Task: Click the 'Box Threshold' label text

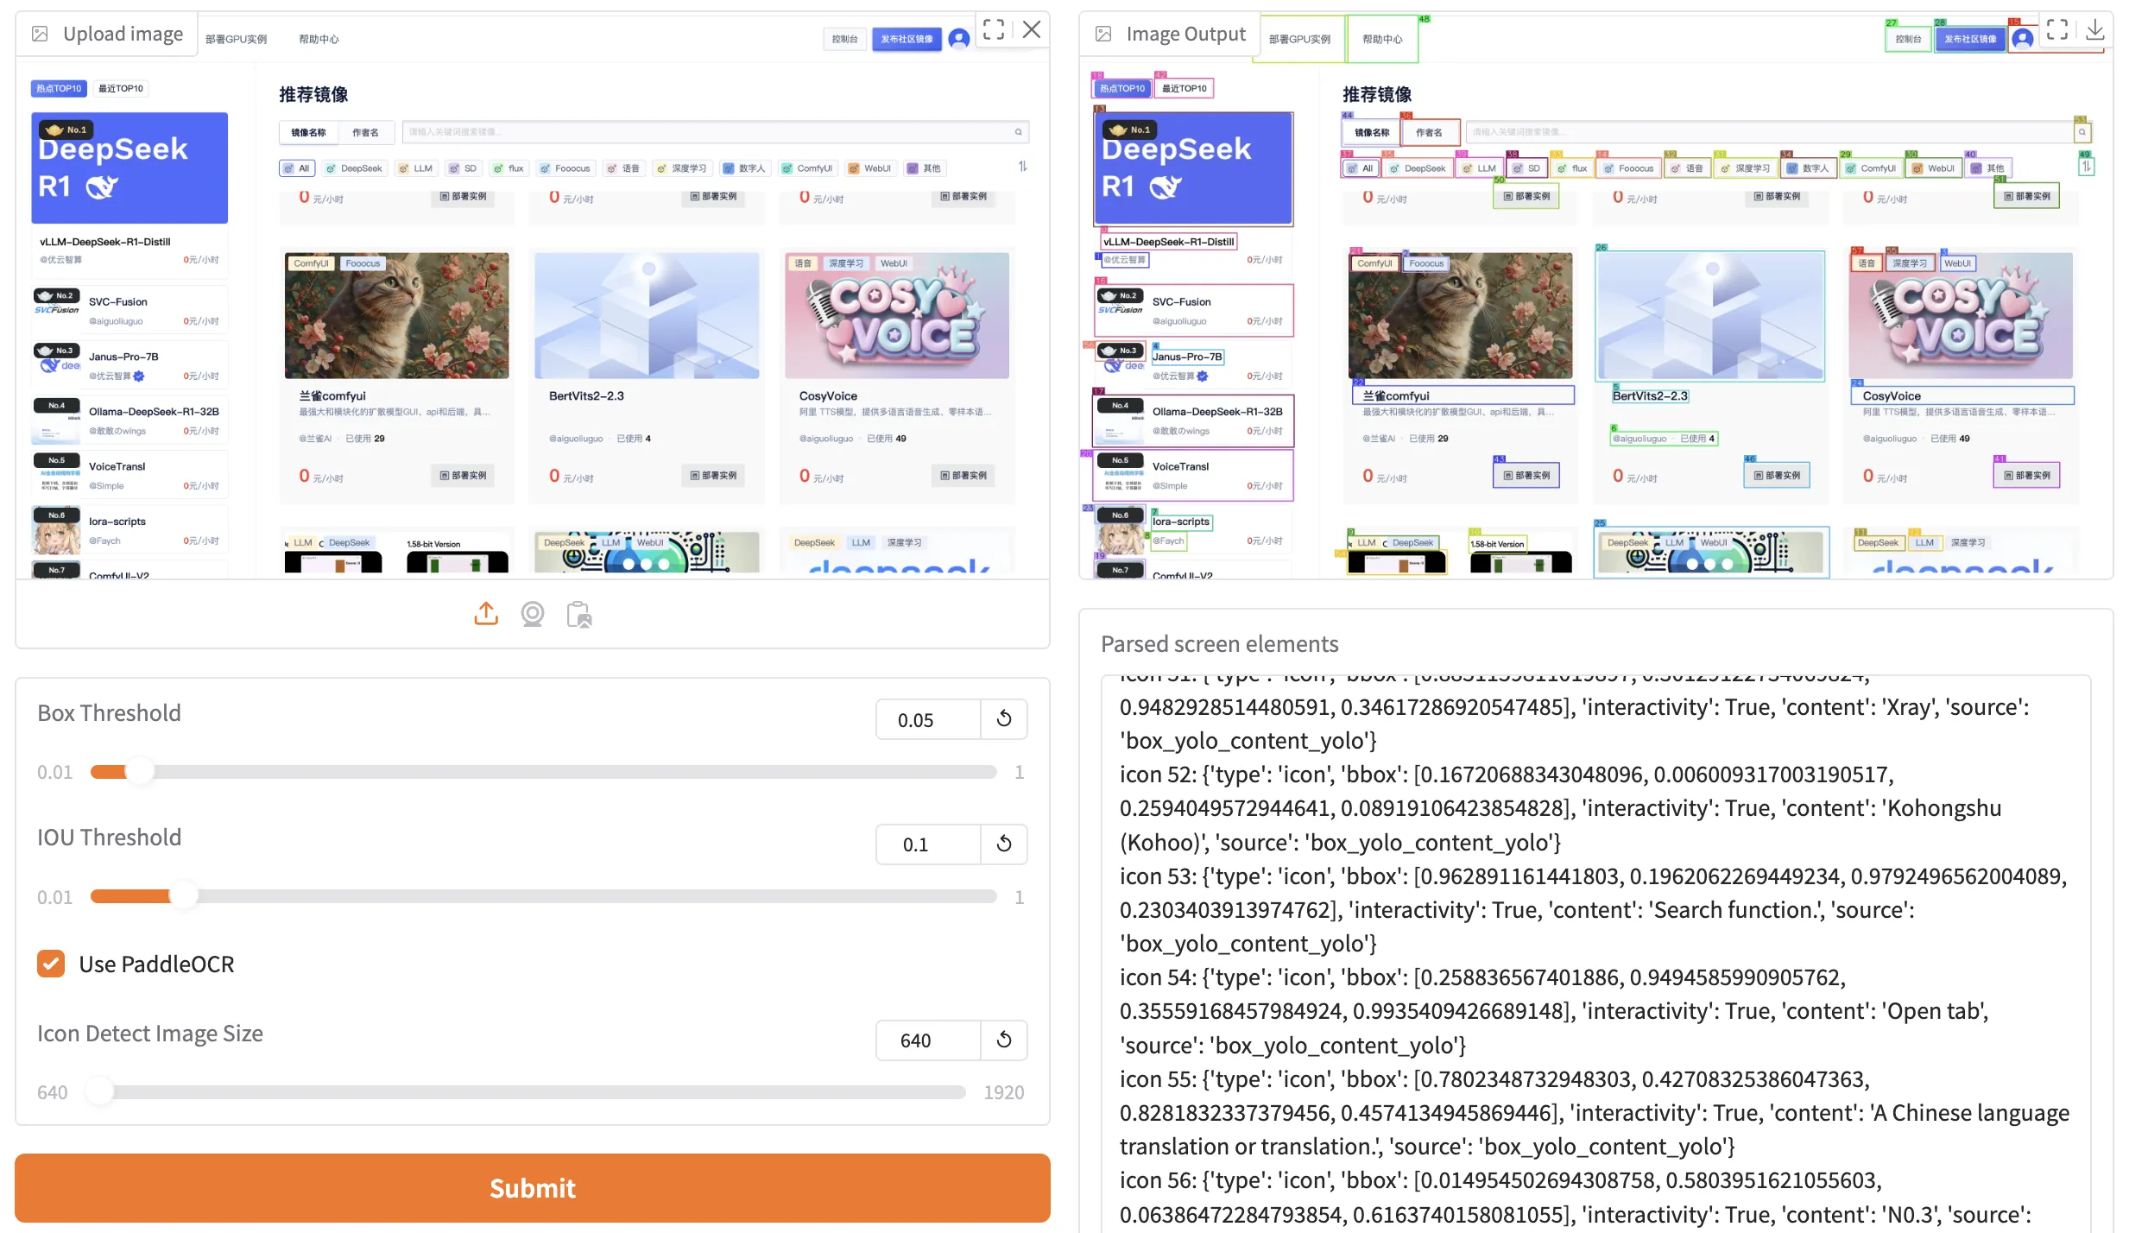Action: click(109, 712)
